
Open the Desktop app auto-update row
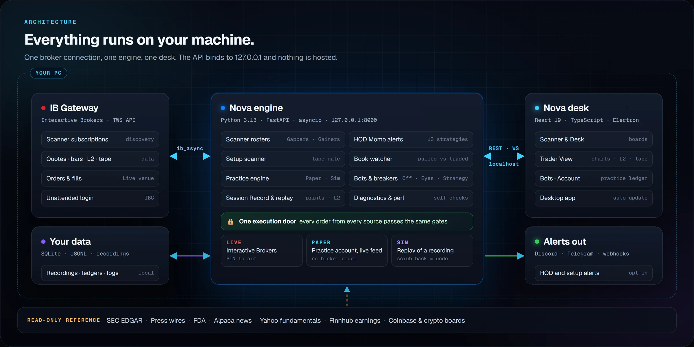click(594, 198)
